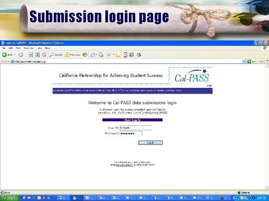Image resolution: width=269 pixels, height=201 pixels.
Task: Open the Favorites menu
Action: (x=28, y=48)
